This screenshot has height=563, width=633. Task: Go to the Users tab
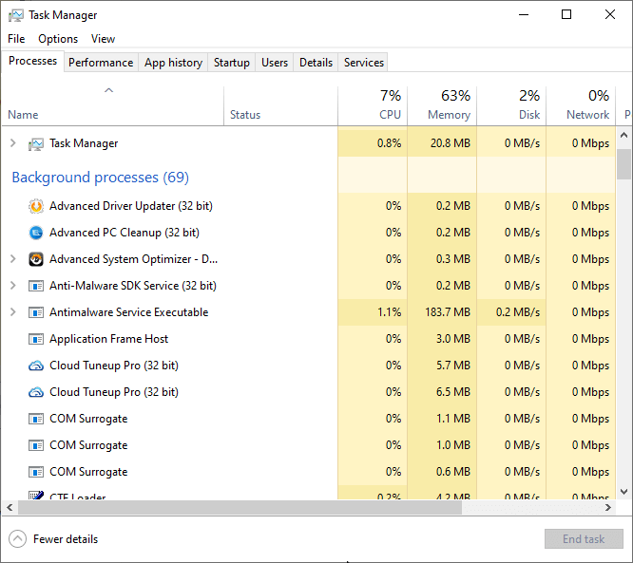(x=275, y=63)
